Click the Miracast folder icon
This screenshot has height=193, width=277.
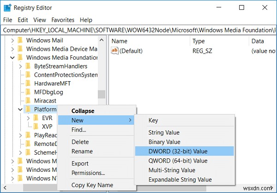(x=28, y=101)
